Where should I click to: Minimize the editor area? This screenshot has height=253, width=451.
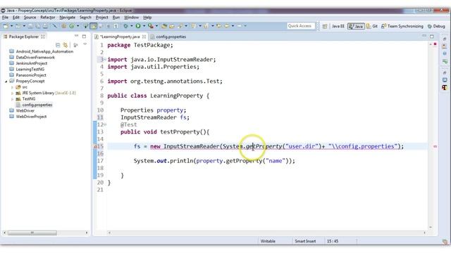[x=424, y=36]
